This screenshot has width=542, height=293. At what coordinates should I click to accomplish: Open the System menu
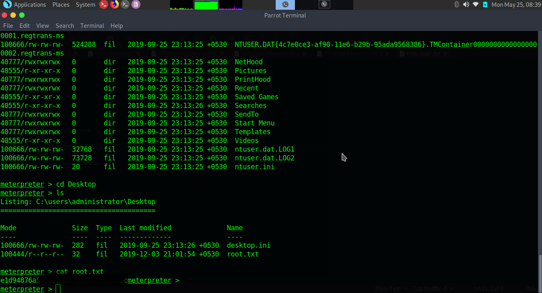click(85, 5)
